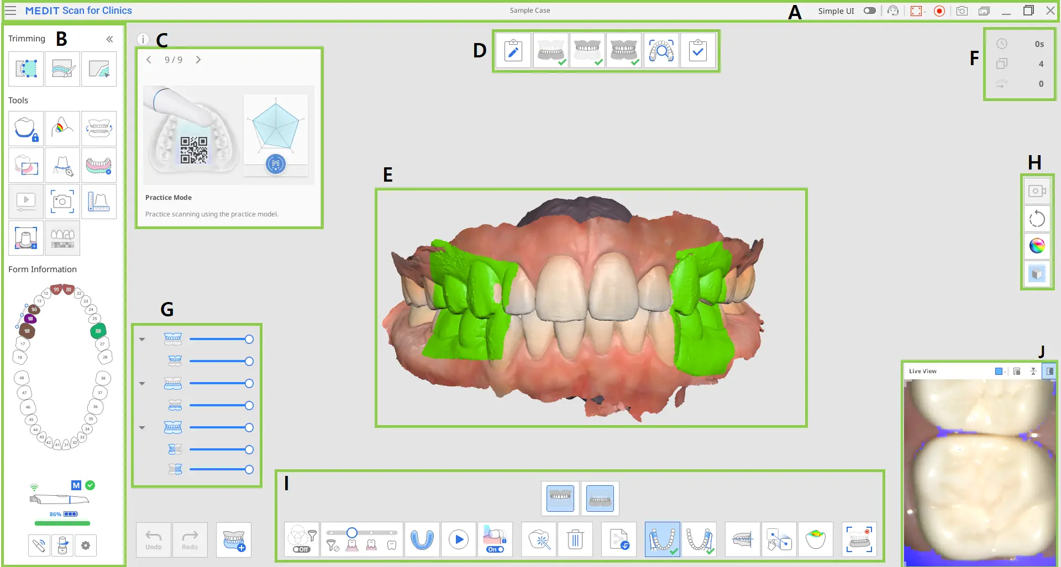Open the hamburger menu
The image size is (1061, 567).
coord(10,10)
